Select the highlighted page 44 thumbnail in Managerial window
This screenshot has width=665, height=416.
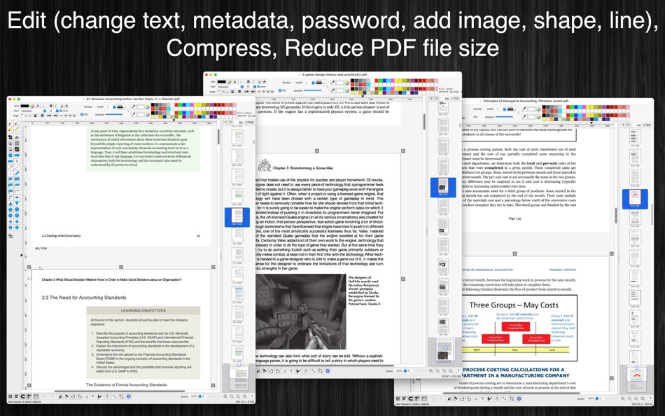[x=635, y=199]
